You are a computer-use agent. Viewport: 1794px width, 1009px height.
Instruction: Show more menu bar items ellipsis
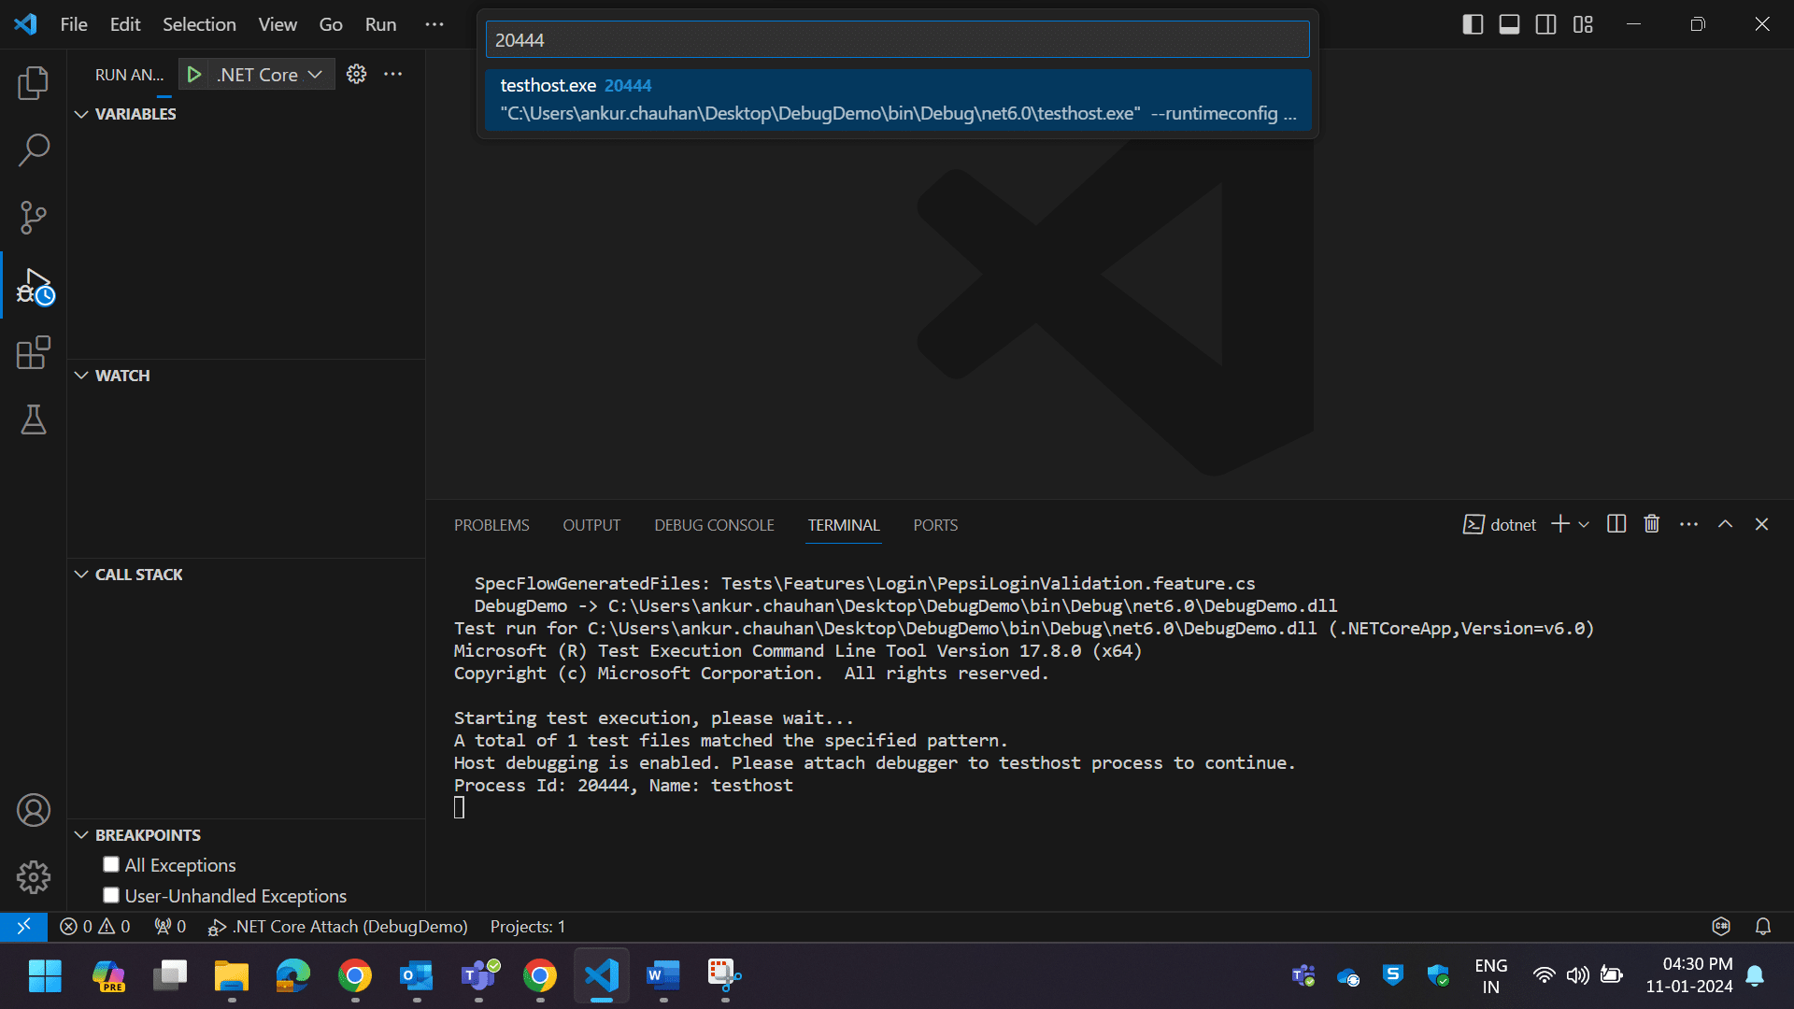coord(434,24)
